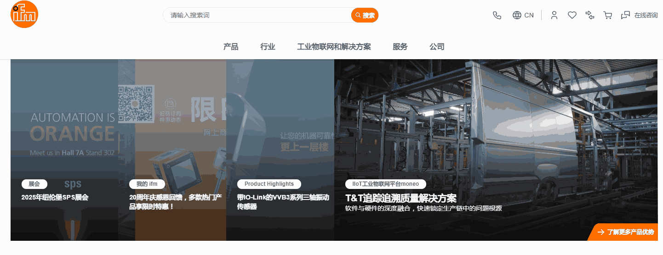Open the user account icon
Screen dimensions: 663x255
(x=554, y=15)
